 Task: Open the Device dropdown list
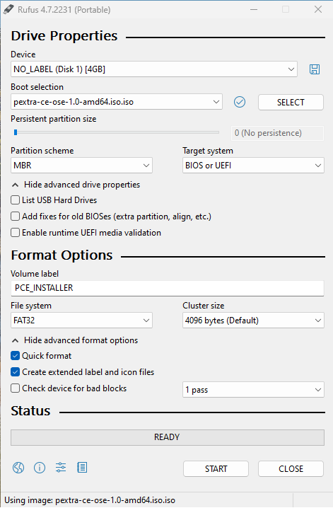tap(154, 69)
